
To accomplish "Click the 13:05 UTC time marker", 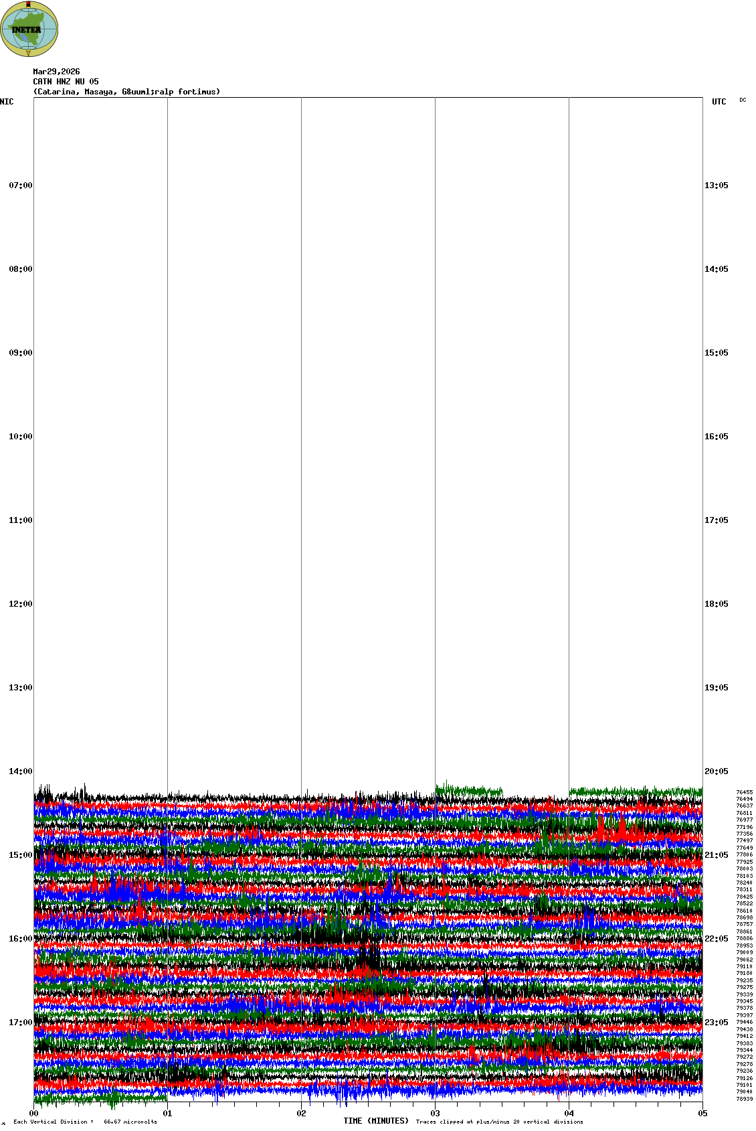I will [716, 185].
